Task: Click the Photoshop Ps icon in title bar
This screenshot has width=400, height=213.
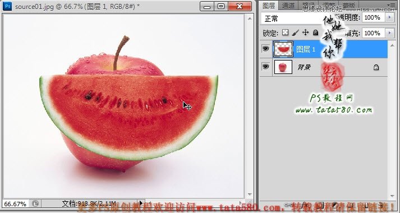Action: pyautogui.click(x=7, y=6)
